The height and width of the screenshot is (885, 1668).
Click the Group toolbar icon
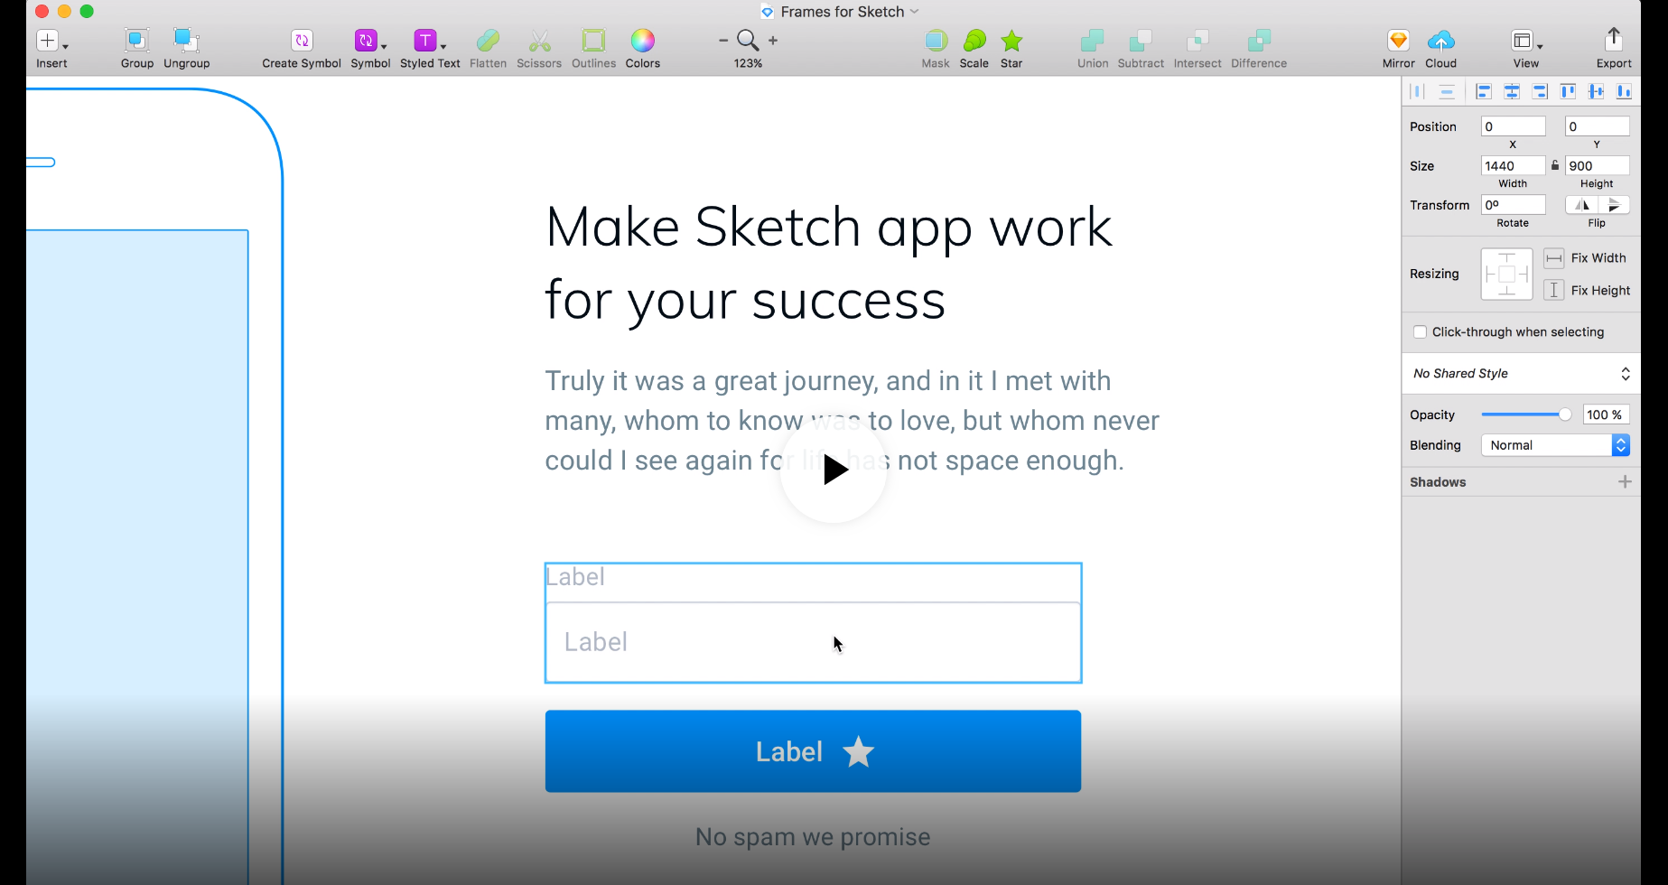(137, 41)
